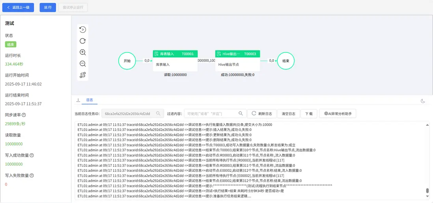Click the 过滤内容 input field

click(215, 114)
